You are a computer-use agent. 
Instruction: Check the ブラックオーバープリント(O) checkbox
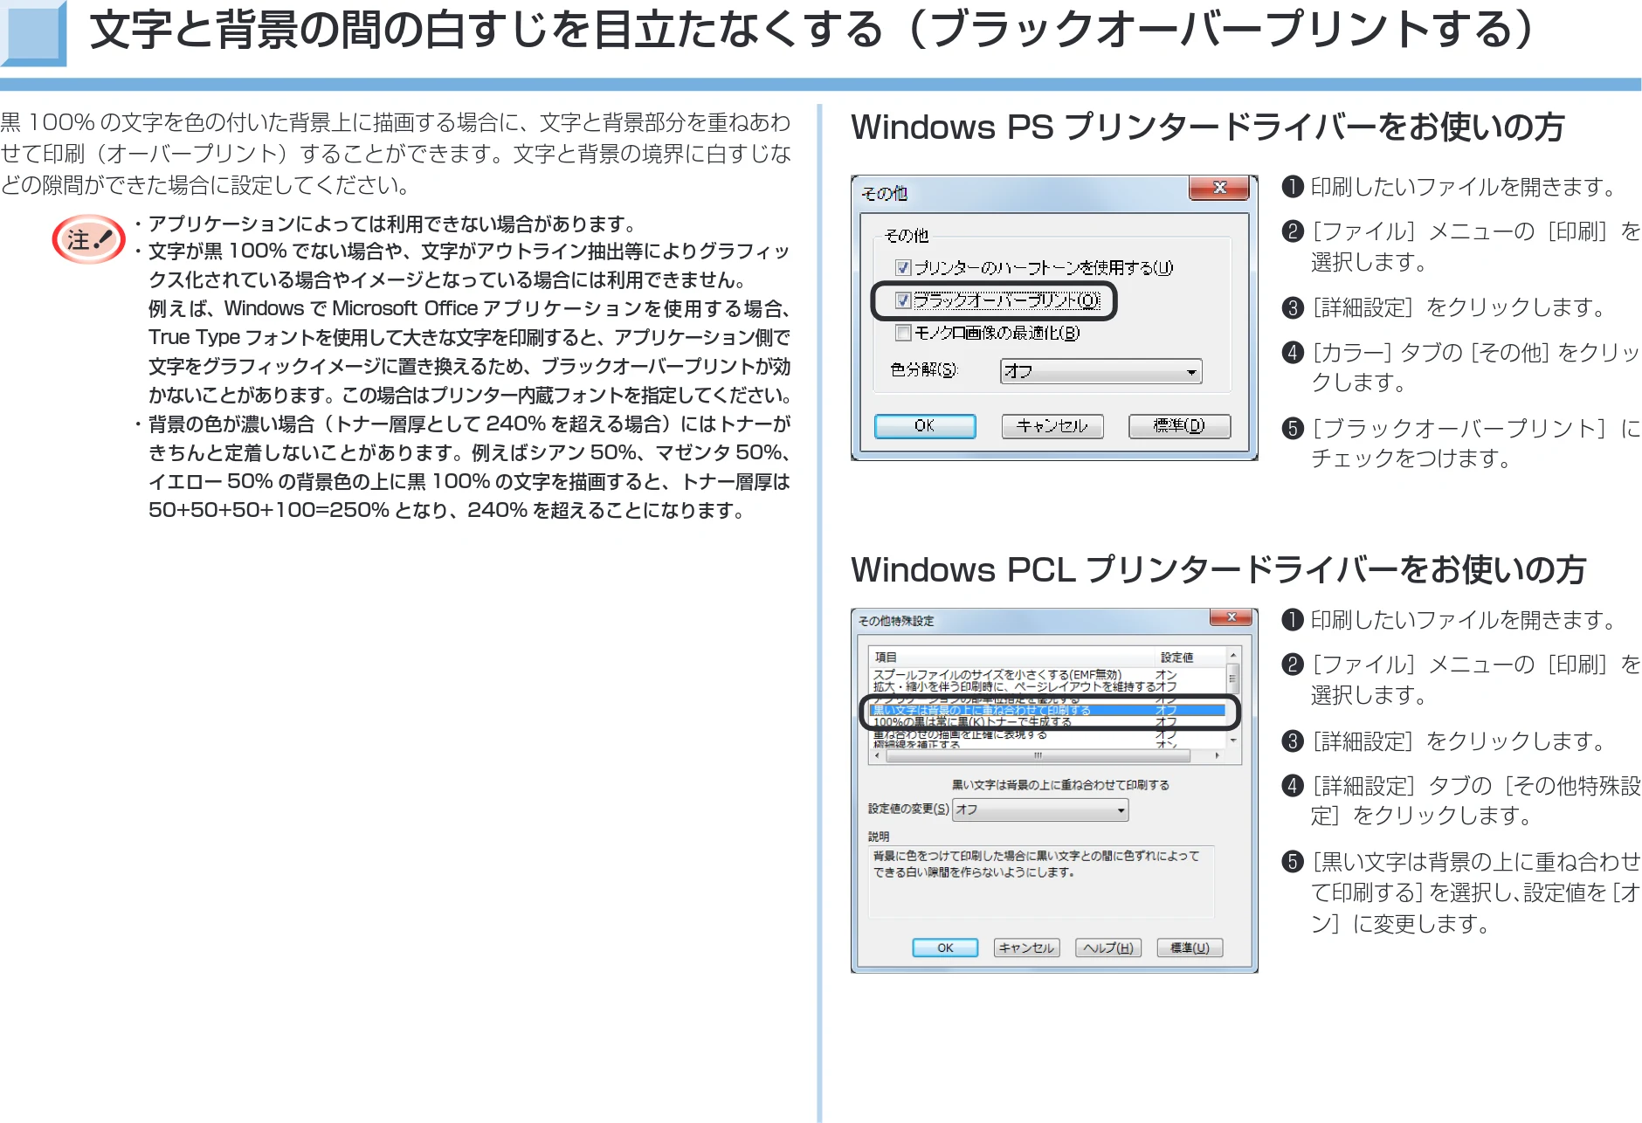tap(904, 300)
